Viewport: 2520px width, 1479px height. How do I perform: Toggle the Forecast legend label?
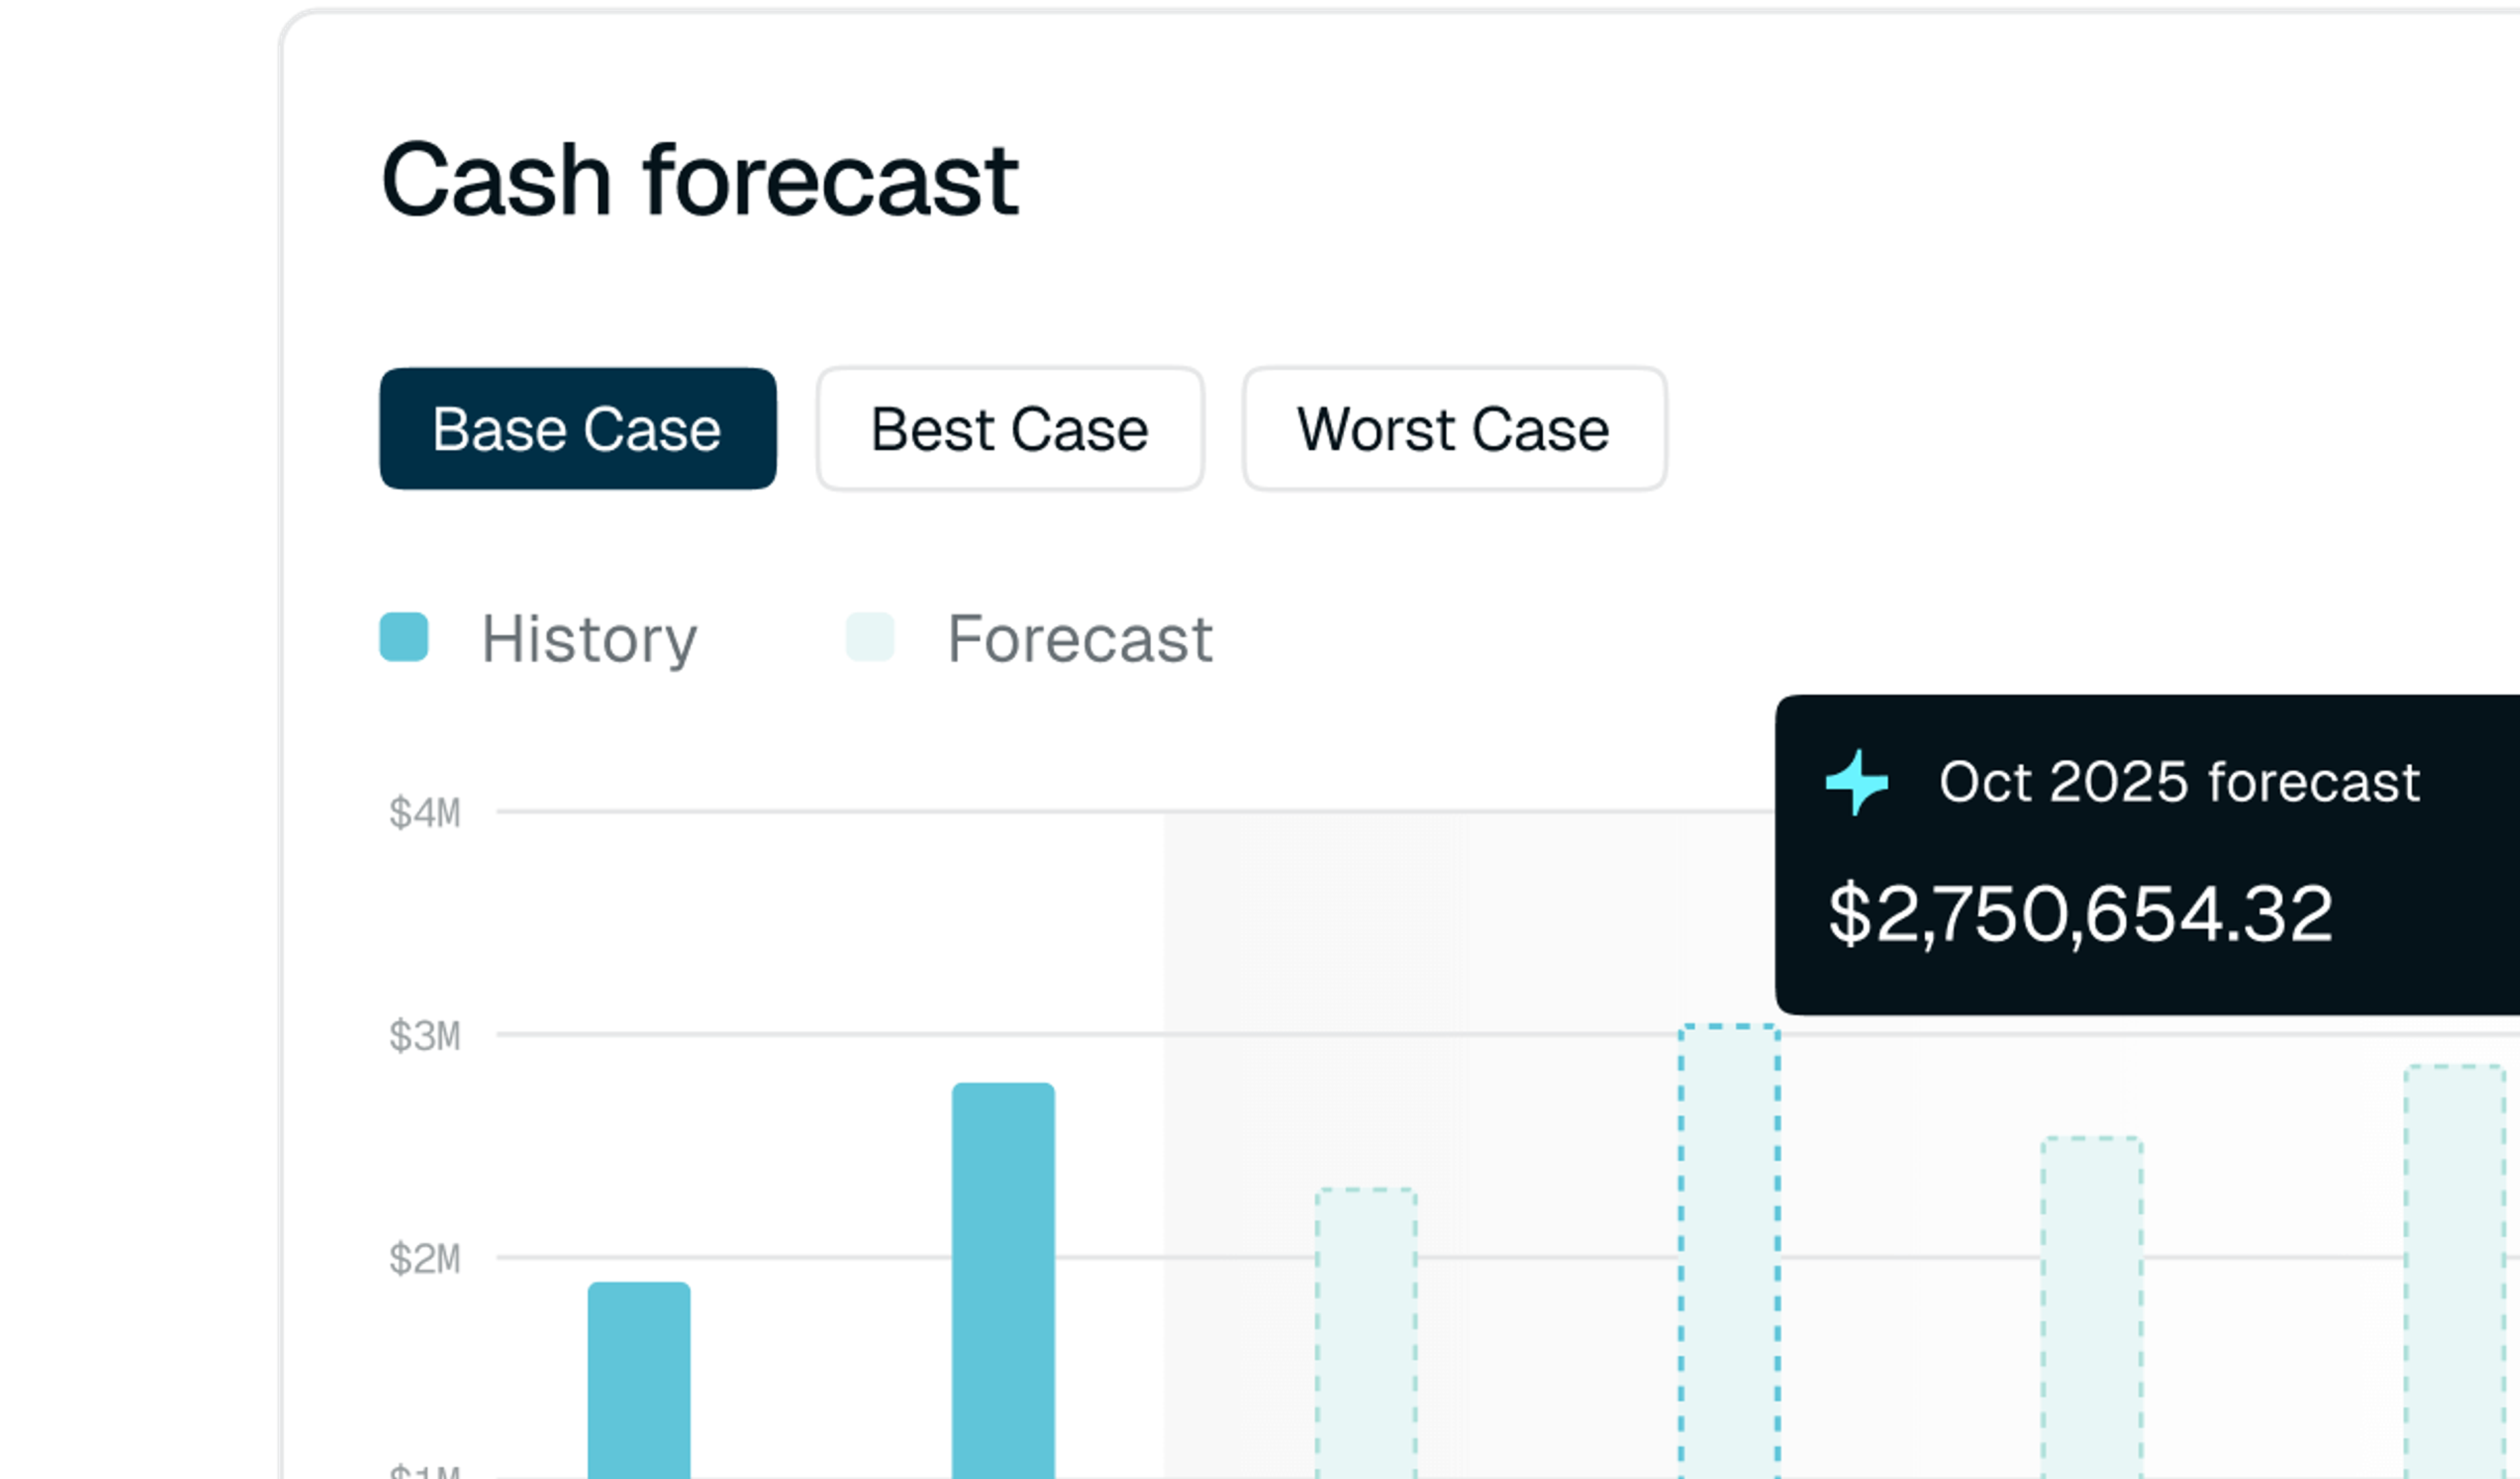pos(1080,638)
